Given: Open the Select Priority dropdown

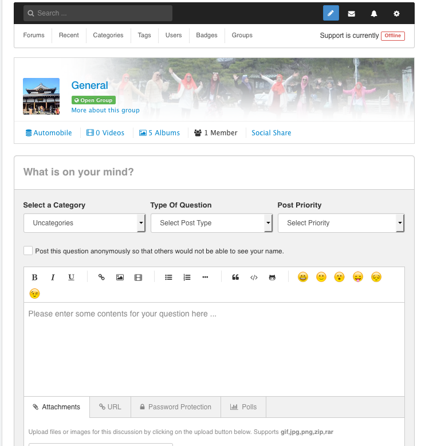Looking at the screenshot, I should point(341,223).
